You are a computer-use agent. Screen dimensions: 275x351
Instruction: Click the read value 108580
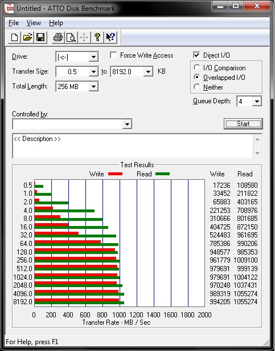point(247,185)
